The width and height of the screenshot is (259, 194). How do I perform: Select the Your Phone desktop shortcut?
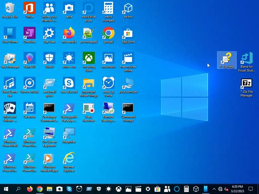pyautogui.click(x=10, y=35)
